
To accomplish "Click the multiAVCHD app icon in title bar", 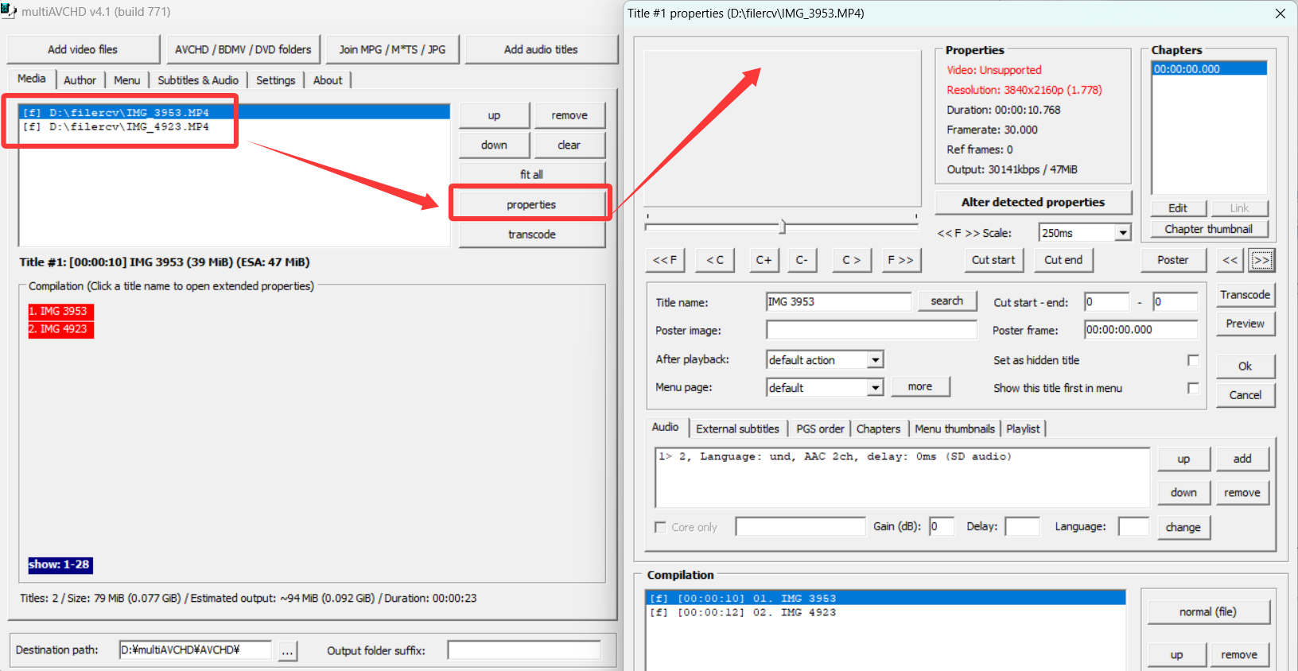I will point(9,11).
